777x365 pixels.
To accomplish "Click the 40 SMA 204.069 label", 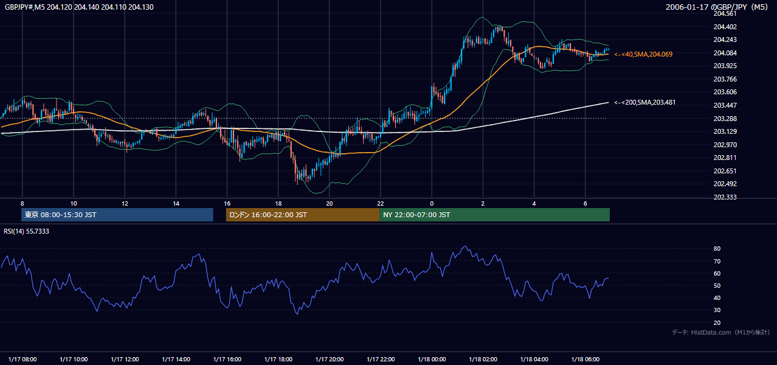I will point(643,54).
